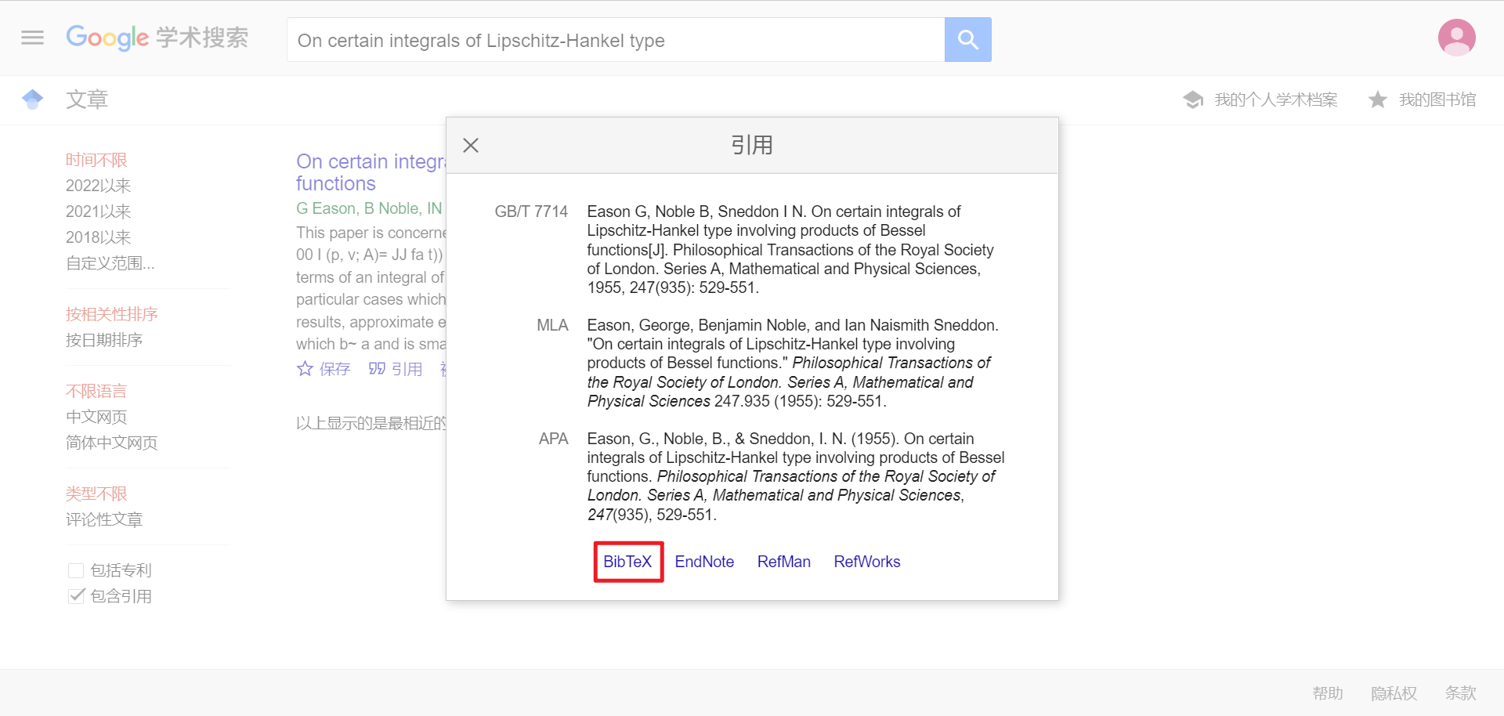
Task: Select the 时间不限 filter
Action: (96, 160)
